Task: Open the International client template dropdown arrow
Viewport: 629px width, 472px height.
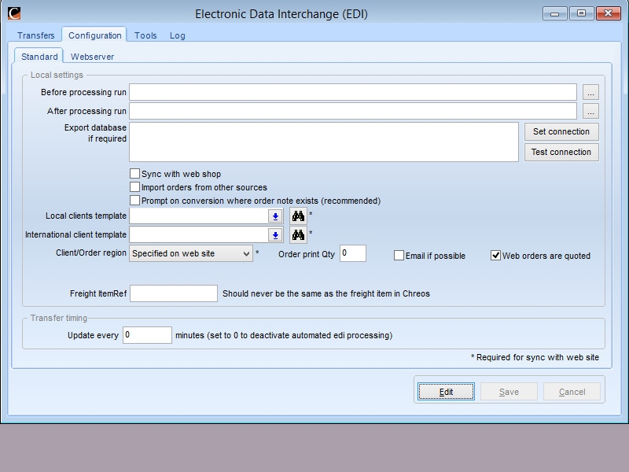Action: coord(275,234)
